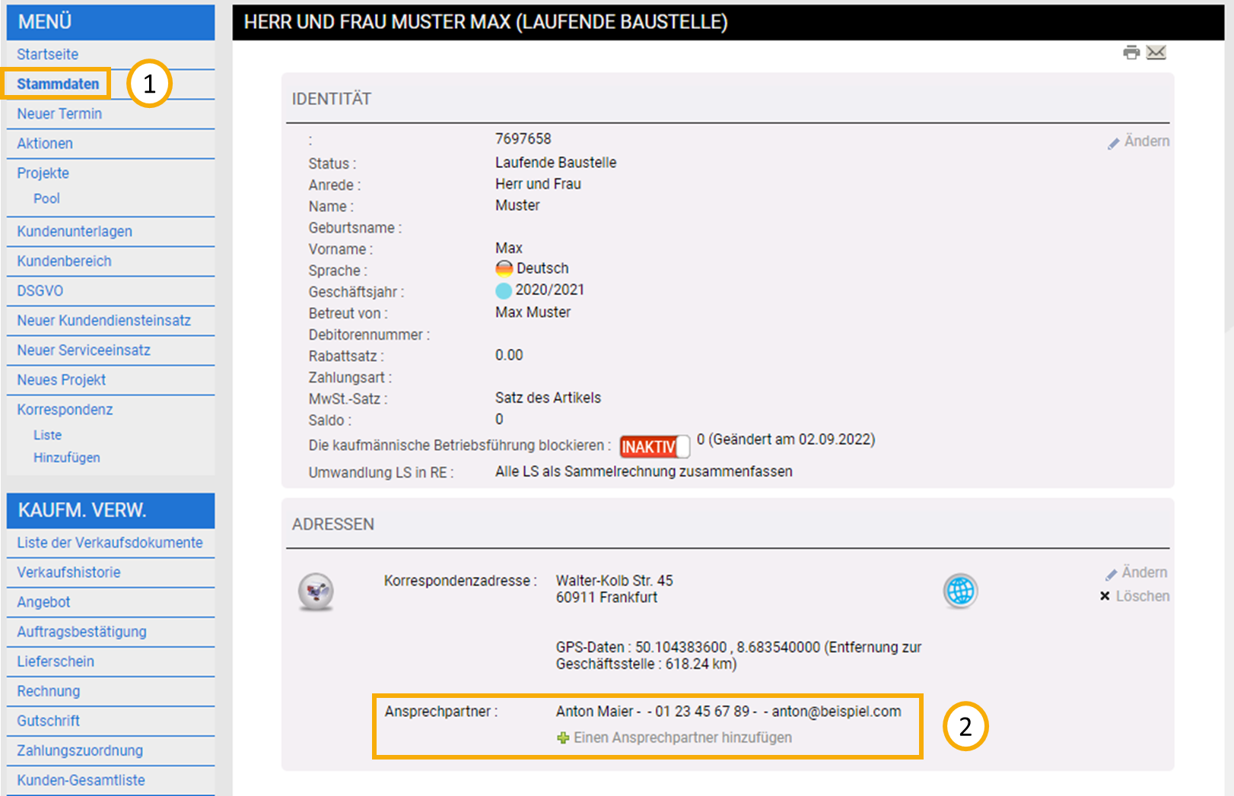Expand the Projekte menu section
The width and height of the screenshot is (1234, 796).
click(x=43, y=173)
